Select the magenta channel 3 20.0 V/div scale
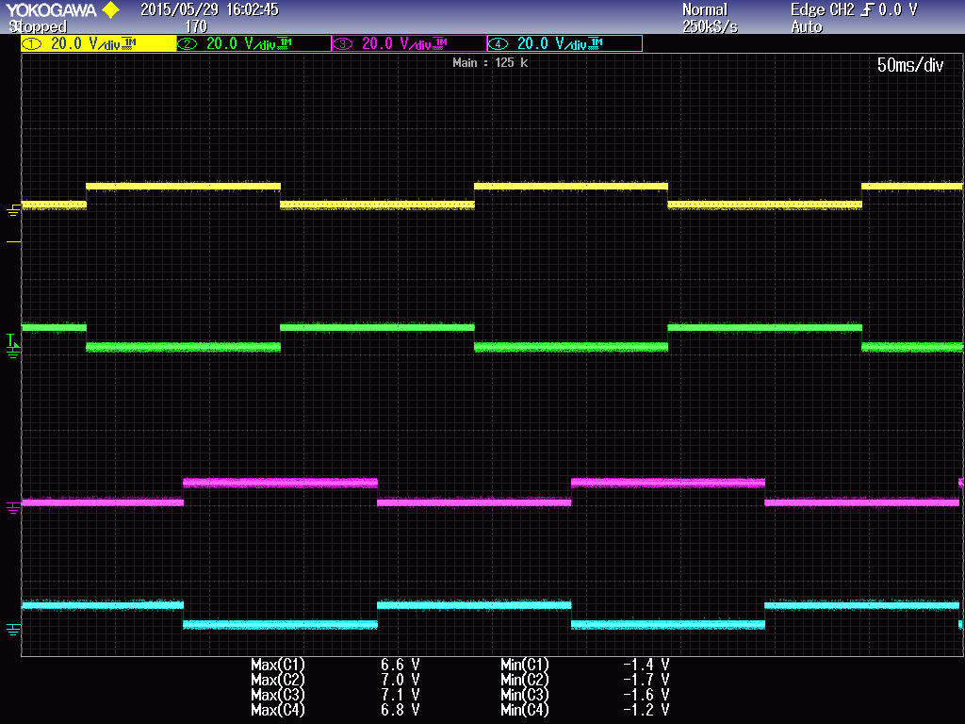This screenshot has height=724, width=965. 397,43
